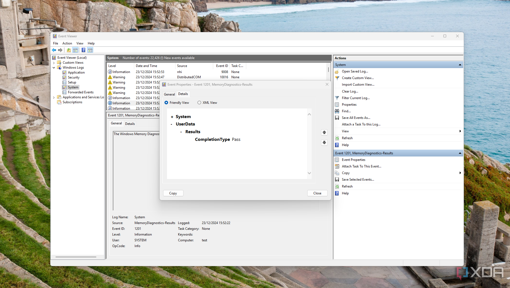This screenshot has height=288, width=510.
Task: Select the DistributedCOM Warning event row
Action: 216,77
